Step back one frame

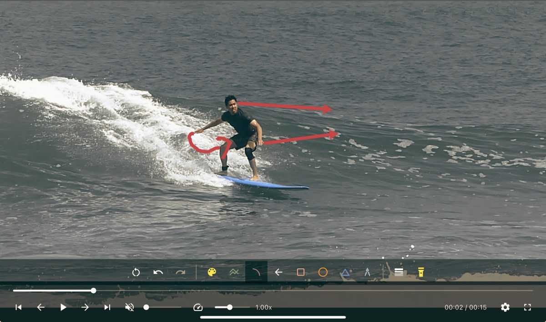pyautogui.click(x=40, y=307)
